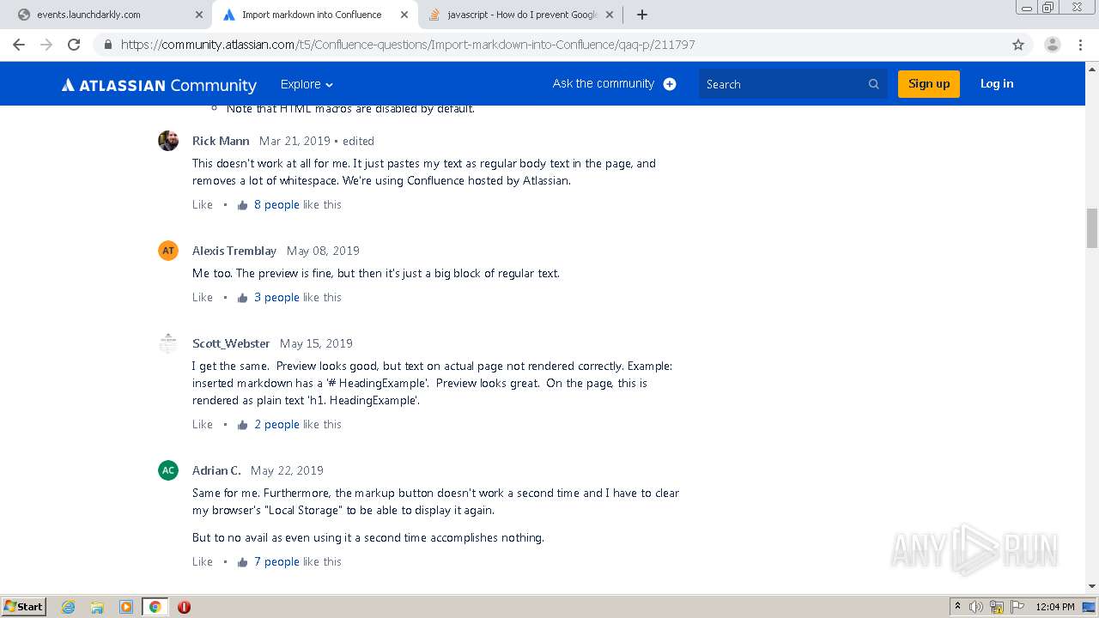Expand the Explore dropdown menu
Viewport: 1099px width, 618px height.
[x=307, y=84]
